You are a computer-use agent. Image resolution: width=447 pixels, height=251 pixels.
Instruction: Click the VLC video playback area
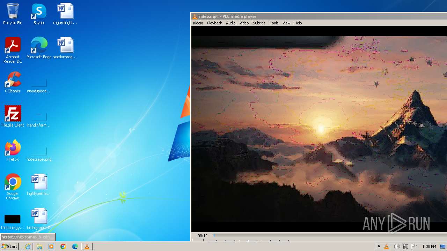319,129
